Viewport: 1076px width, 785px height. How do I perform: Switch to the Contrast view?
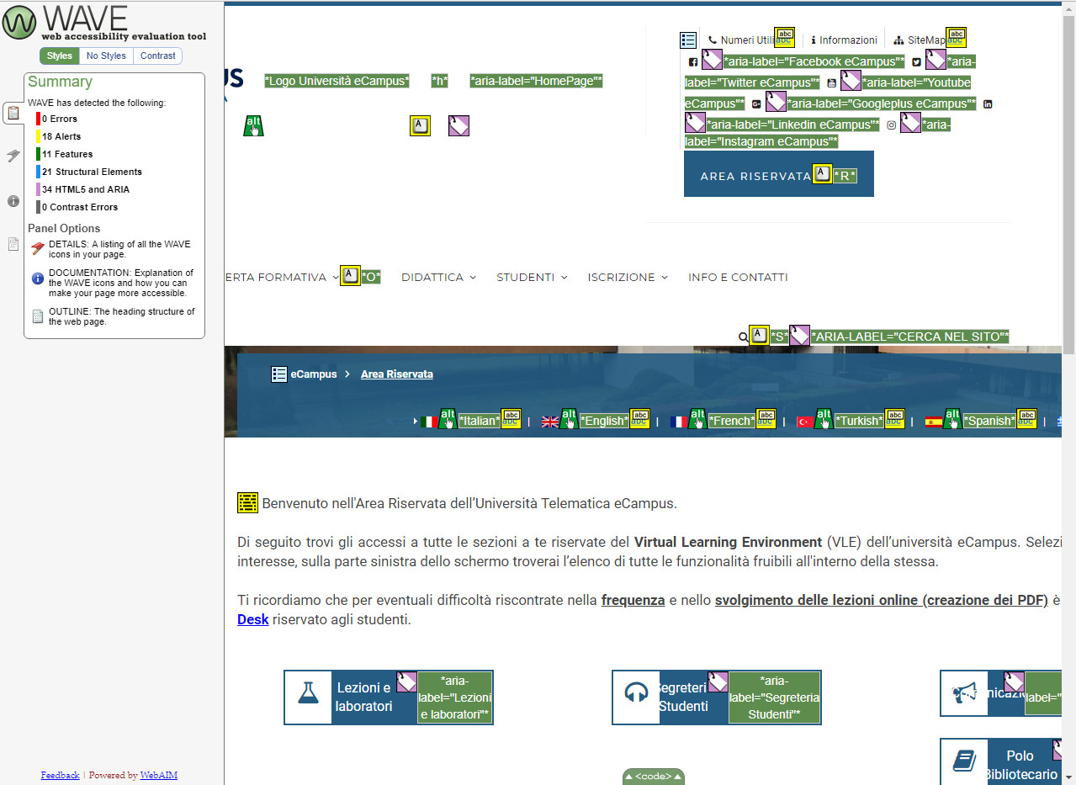tap(158, 56)
